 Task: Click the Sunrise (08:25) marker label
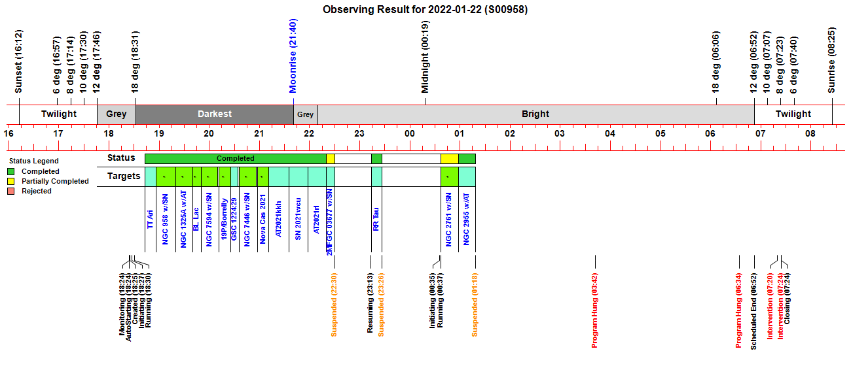click(x=832, y=60)
